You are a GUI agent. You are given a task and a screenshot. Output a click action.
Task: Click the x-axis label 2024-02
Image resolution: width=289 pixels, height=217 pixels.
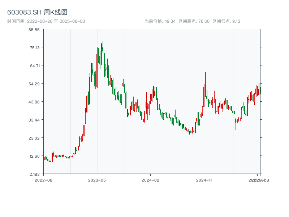[150, 180]
